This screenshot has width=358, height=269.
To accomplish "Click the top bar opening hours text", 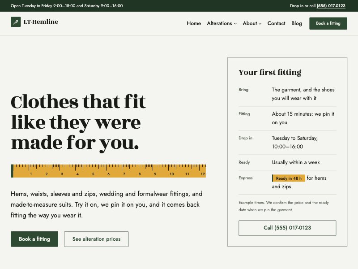I will tap(67, 6).
